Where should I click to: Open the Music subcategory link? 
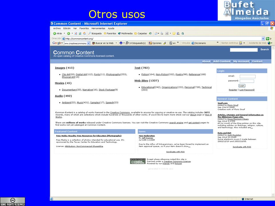(x=80, y=102)
